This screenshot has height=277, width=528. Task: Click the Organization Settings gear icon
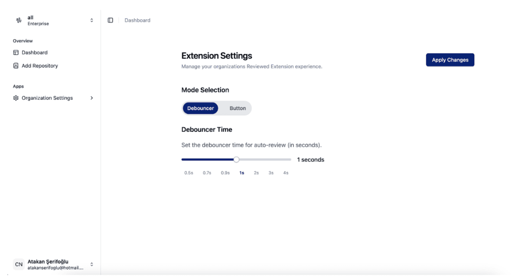tap(16, 98)
